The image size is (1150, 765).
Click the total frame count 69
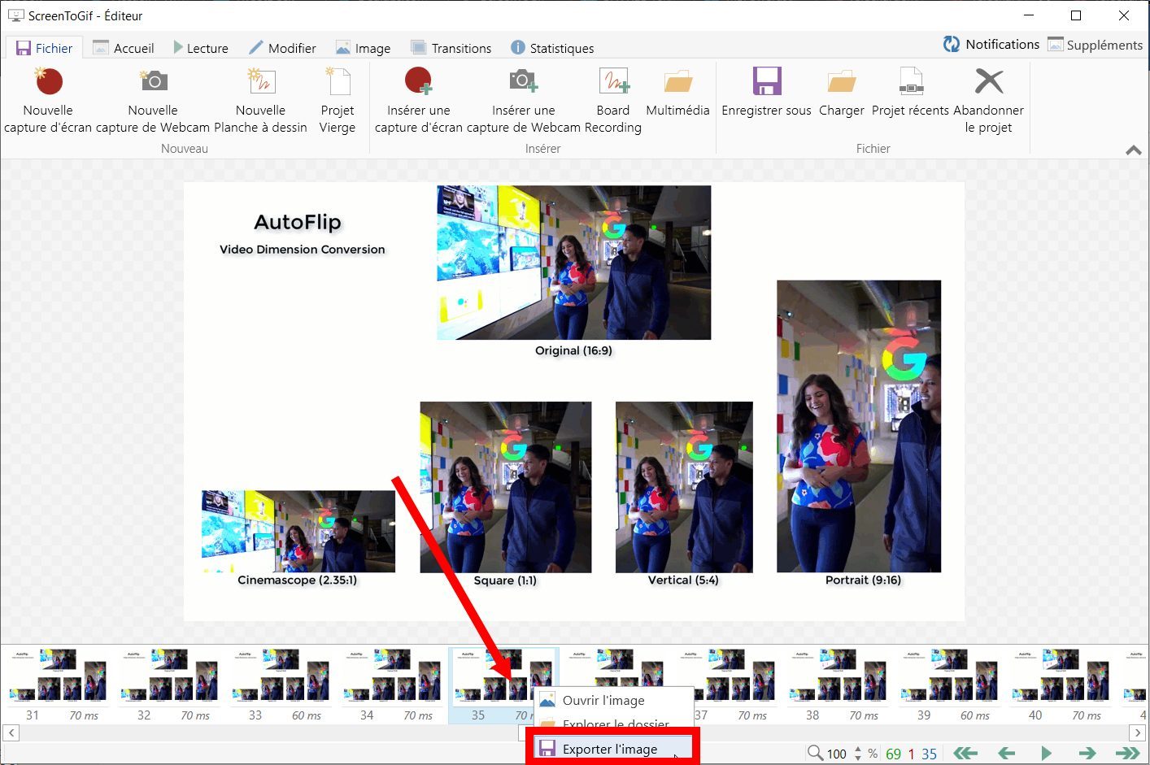pos(893,754)
